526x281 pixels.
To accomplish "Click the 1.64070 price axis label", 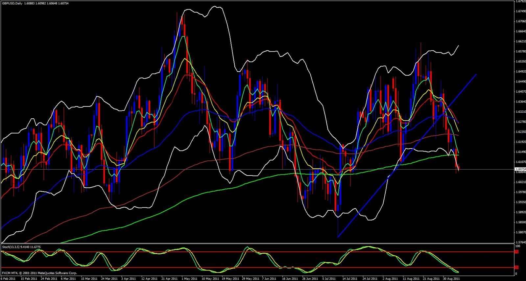I will click(520, 92).
